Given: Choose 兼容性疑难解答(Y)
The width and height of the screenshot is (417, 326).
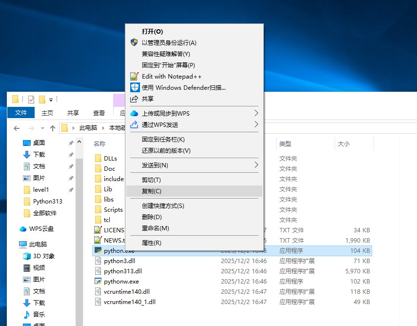Looking at the screenshot, I should tap(194, 54).
